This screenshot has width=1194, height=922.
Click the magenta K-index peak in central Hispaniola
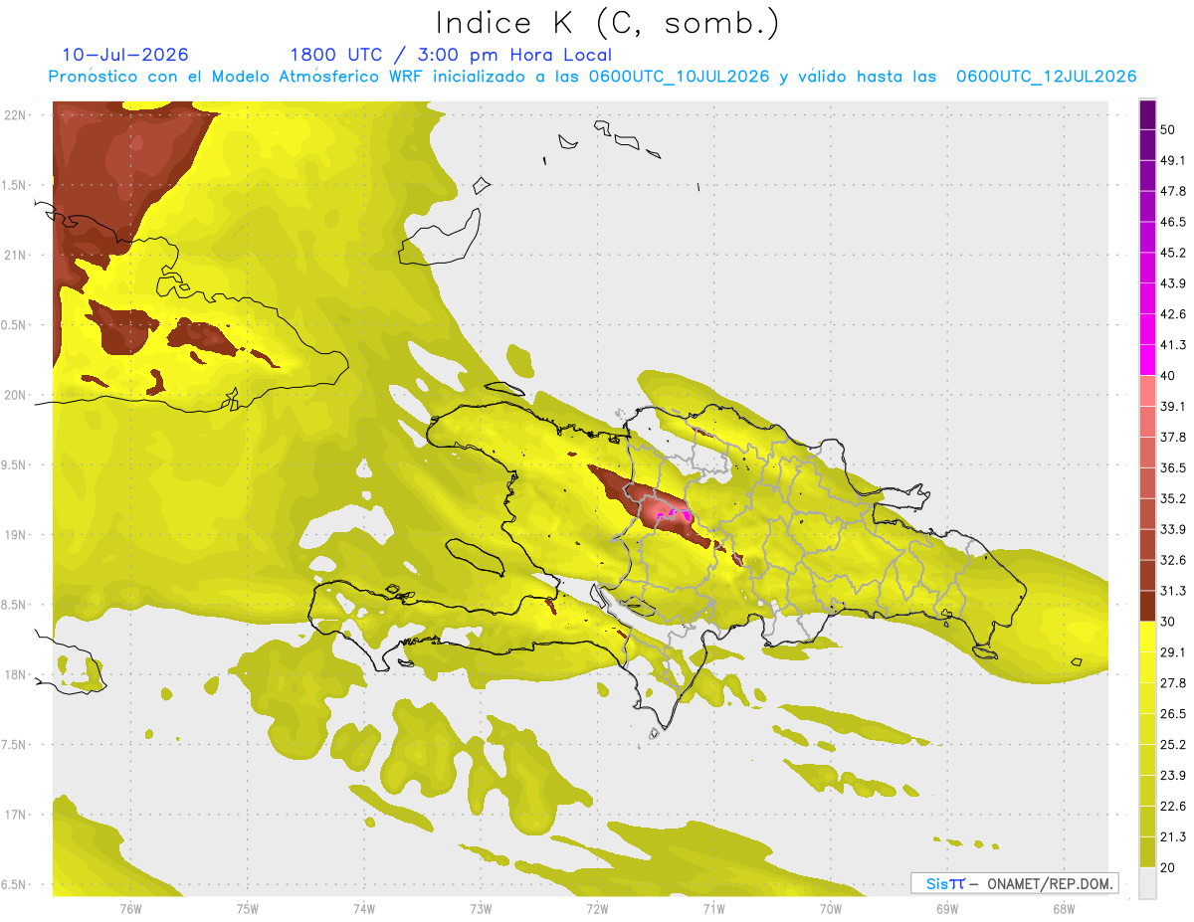pos(676,513)
